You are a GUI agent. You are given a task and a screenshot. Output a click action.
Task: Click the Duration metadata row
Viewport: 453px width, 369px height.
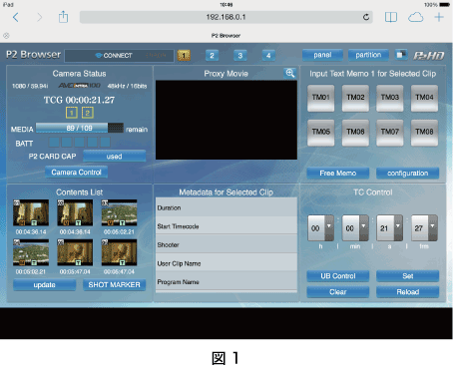click(x=226, y=207)
